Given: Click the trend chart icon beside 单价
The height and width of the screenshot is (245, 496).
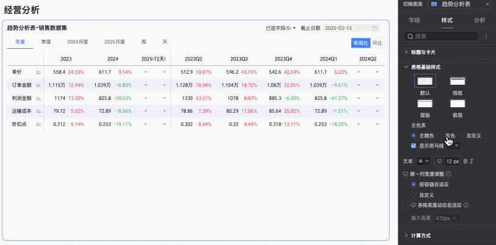Looking at the screenshot, I should [38, 72].
